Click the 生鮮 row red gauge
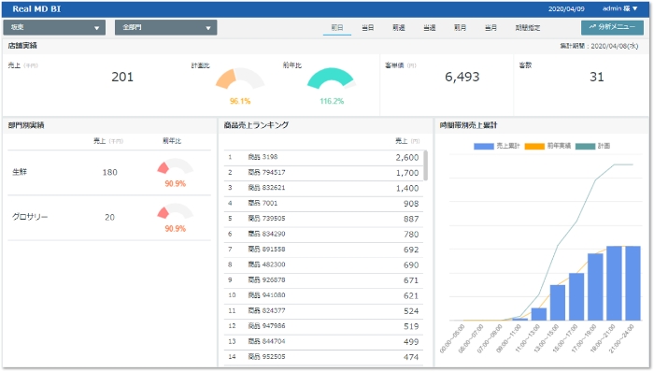654x372 pixels. coord(176,166)
